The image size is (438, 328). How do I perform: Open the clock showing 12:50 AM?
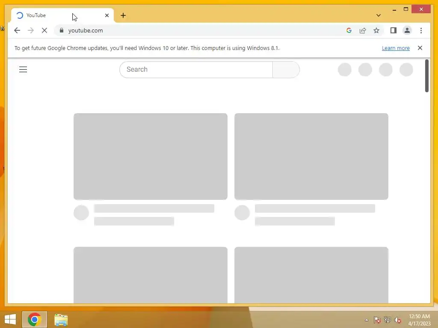419,320
